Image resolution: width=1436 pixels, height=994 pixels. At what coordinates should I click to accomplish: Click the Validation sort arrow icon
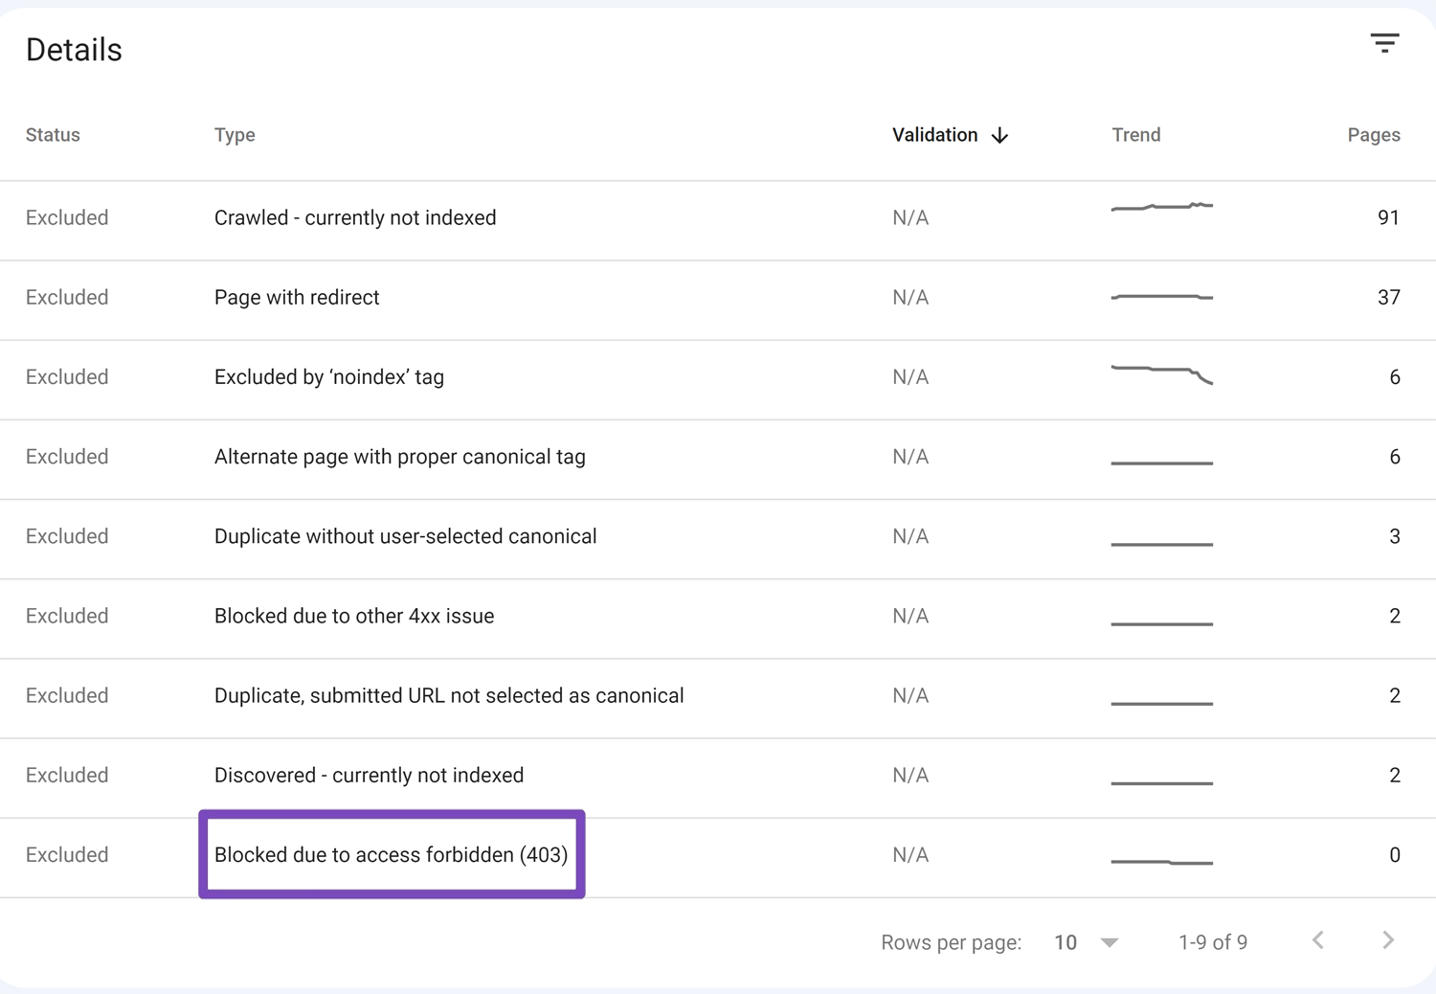(x=1000, y=135)
